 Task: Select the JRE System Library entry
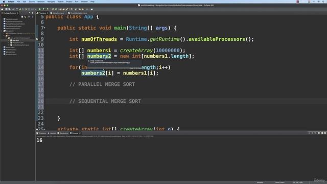coord(20,33)
